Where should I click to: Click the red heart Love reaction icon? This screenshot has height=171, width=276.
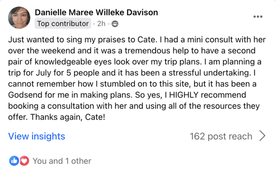[x=24, y=161]
